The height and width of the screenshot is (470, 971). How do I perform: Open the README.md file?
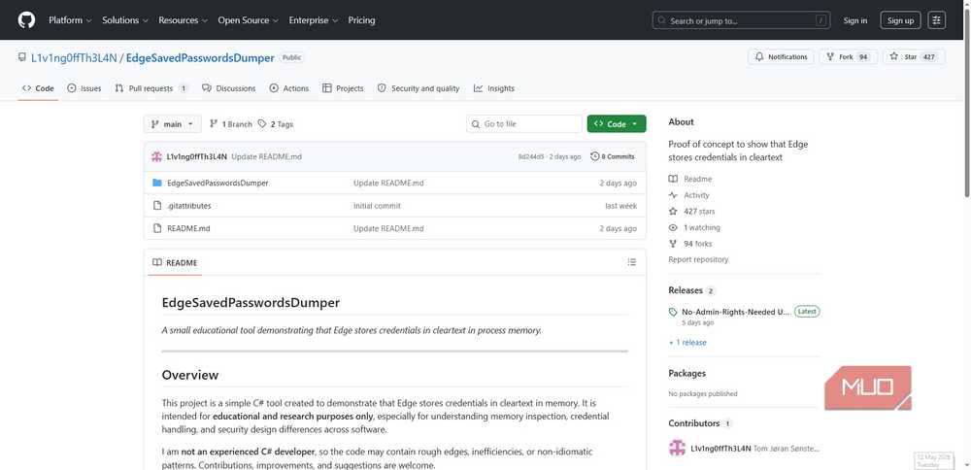click(188, 228)
